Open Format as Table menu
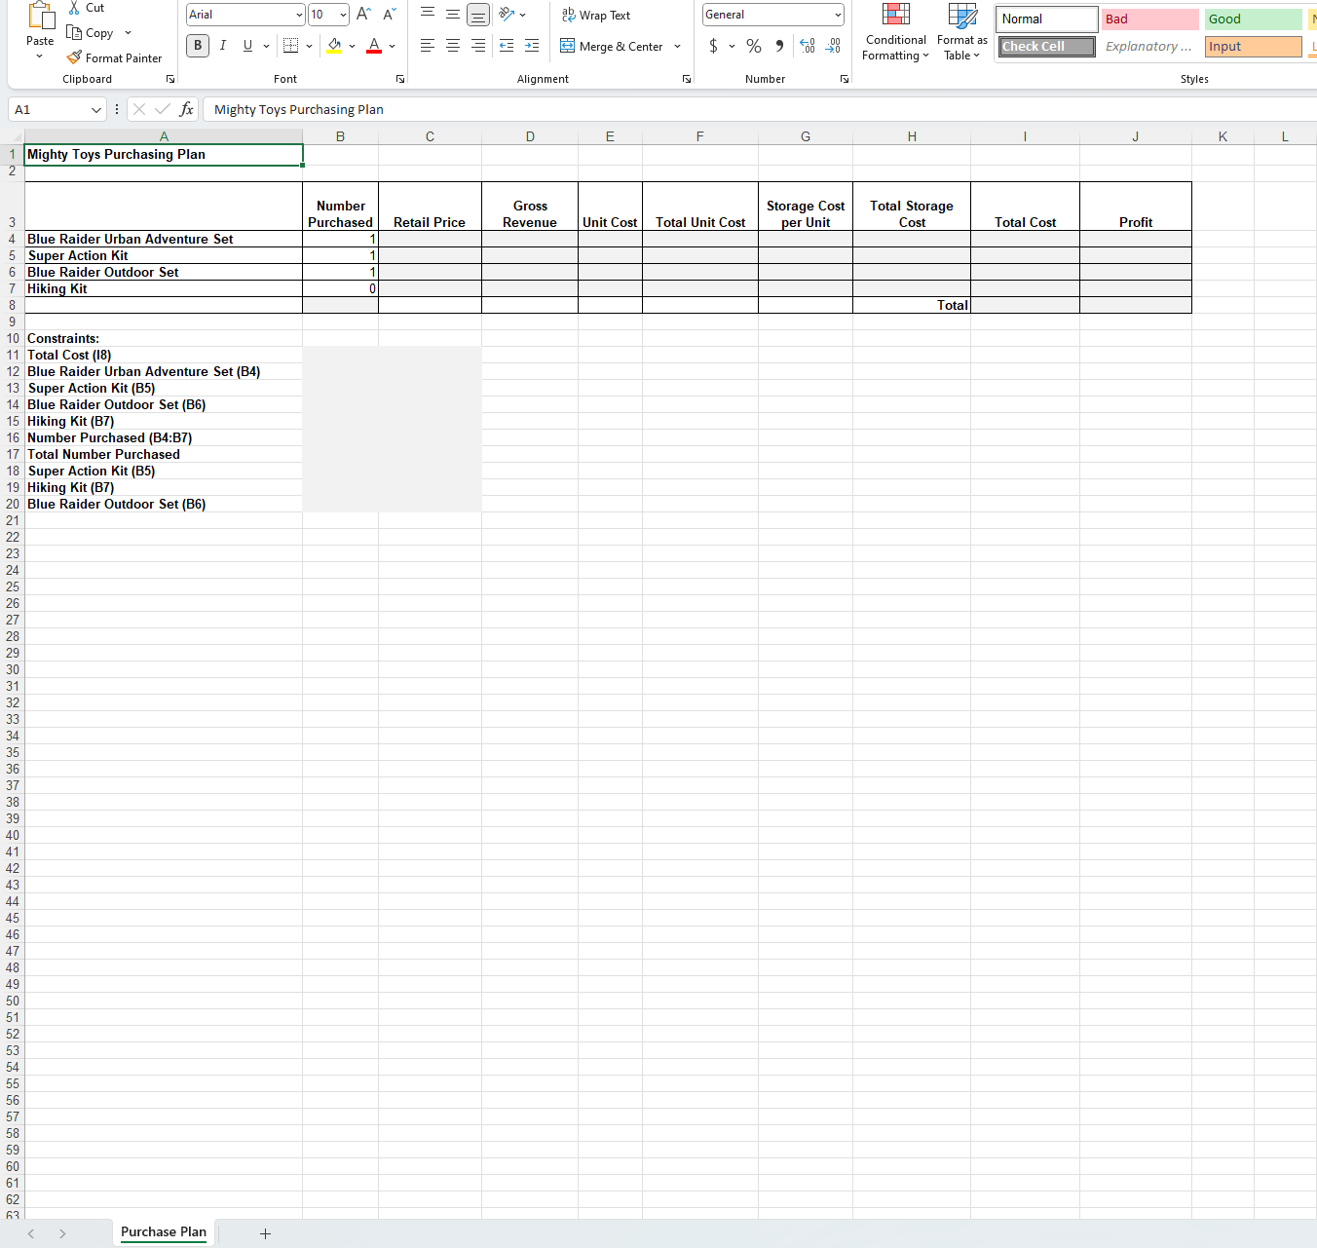The width and height of the screenshot is (1317, 1248). click(962, 32)
